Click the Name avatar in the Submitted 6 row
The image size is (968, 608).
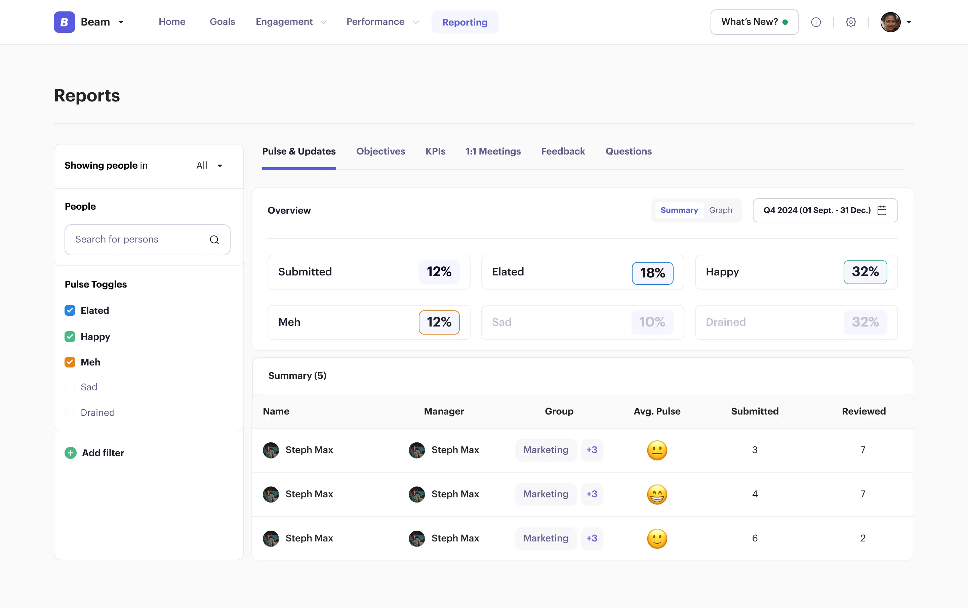click(x=271, y=538)
